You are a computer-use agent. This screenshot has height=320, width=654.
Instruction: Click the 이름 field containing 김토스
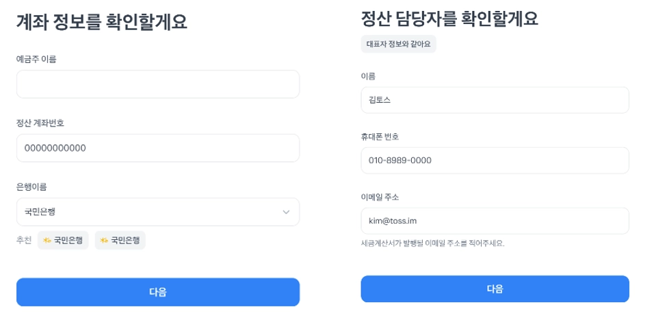pyautogui.click(x=494, y=100)
